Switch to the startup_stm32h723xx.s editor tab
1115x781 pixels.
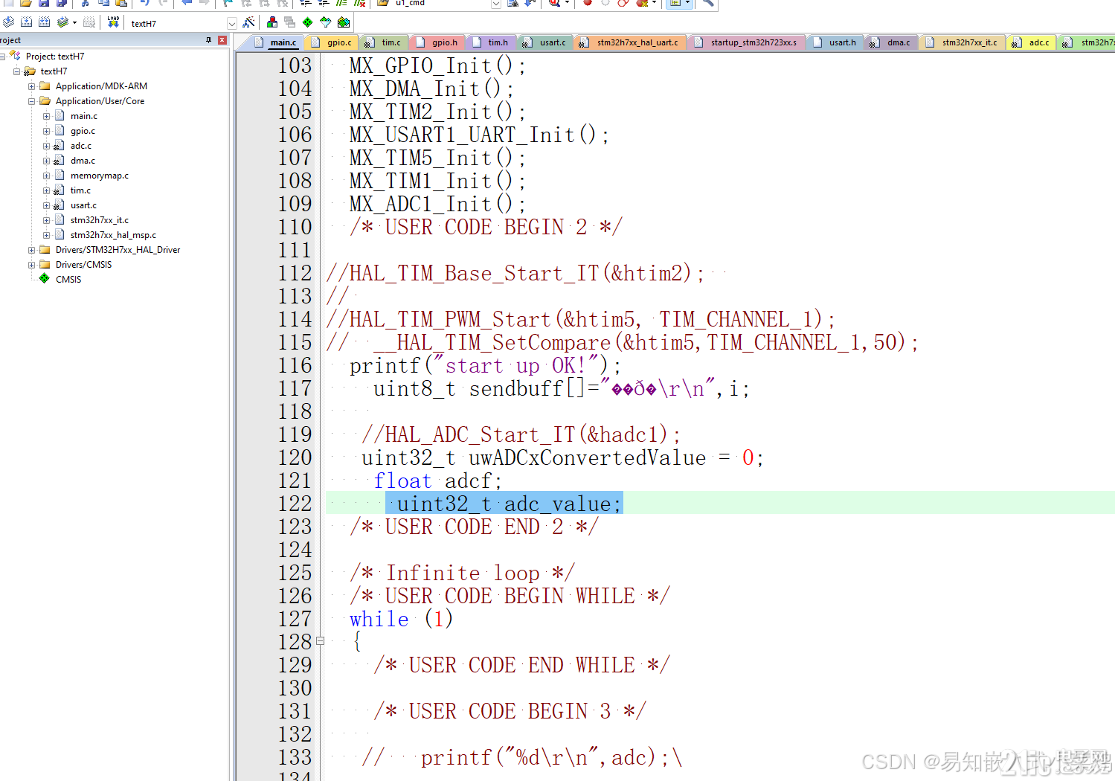pos(748,42)
